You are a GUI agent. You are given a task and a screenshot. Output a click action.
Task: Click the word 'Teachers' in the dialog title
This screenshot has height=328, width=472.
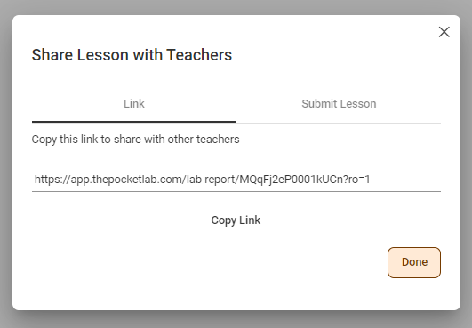(x=199, y=55)
